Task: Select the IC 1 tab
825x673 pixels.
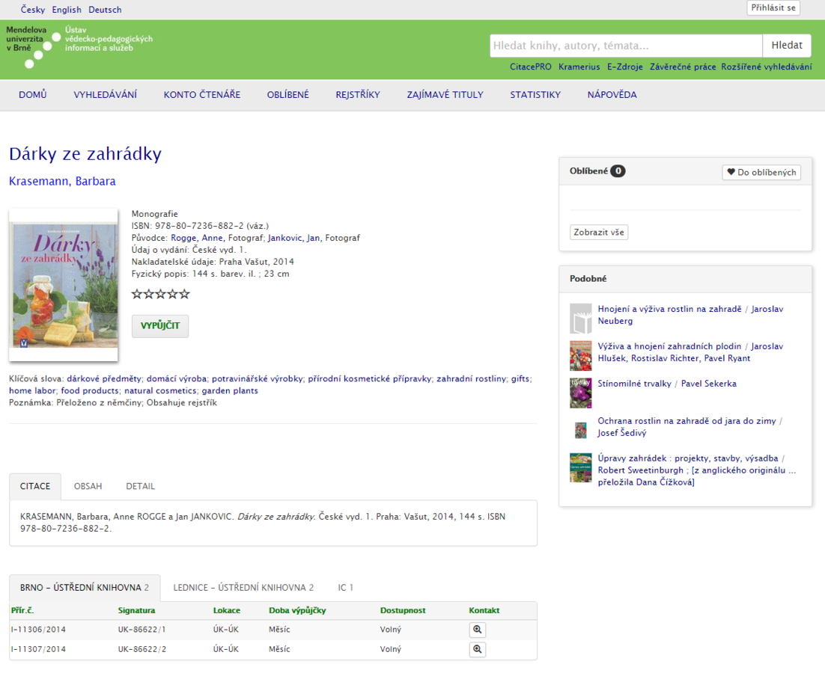Action: click(346, 588)
